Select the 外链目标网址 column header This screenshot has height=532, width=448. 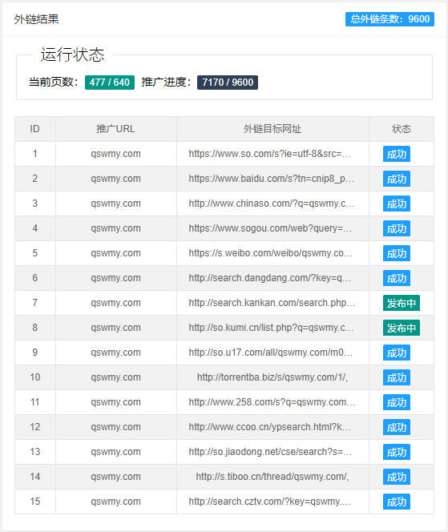(x=272, y=129)
